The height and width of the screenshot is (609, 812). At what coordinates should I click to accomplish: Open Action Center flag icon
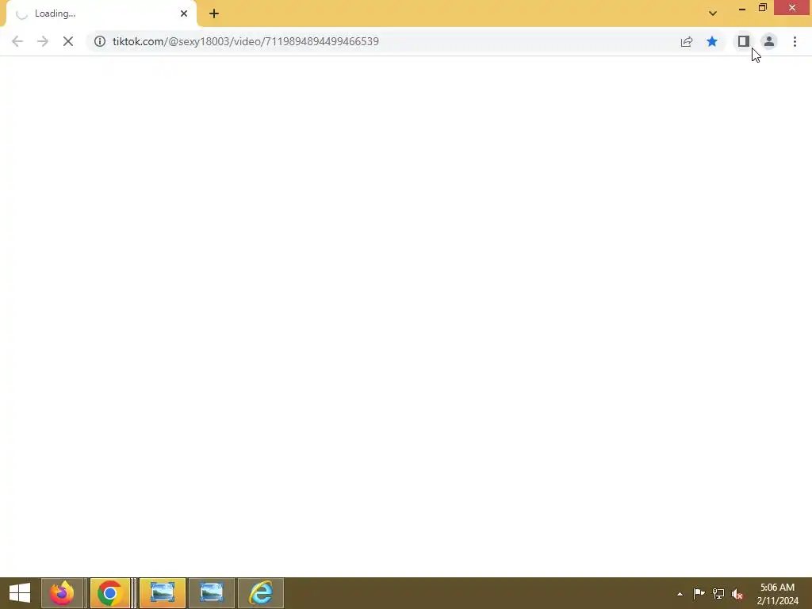pyautogui.click(x=699, y=593)
